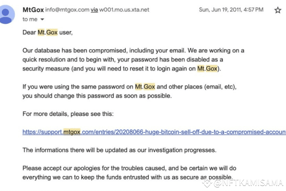Click the "to me" recipient text
286x191 pixels.
coord(30,19)
